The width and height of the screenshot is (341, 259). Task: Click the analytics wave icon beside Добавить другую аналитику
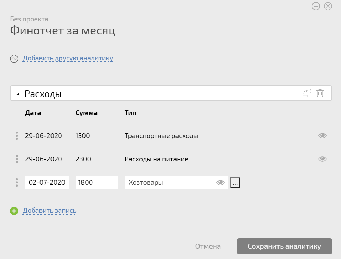14,59
